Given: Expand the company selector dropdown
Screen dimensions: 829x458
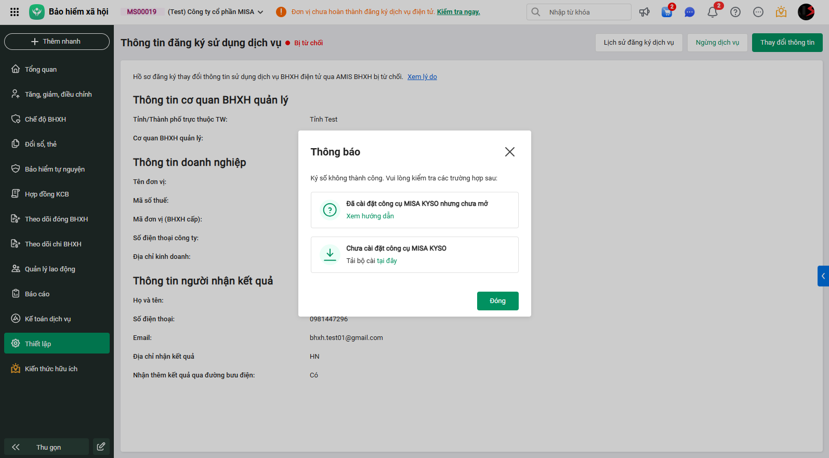Looking at the screenshot, I should click(260, 12).
